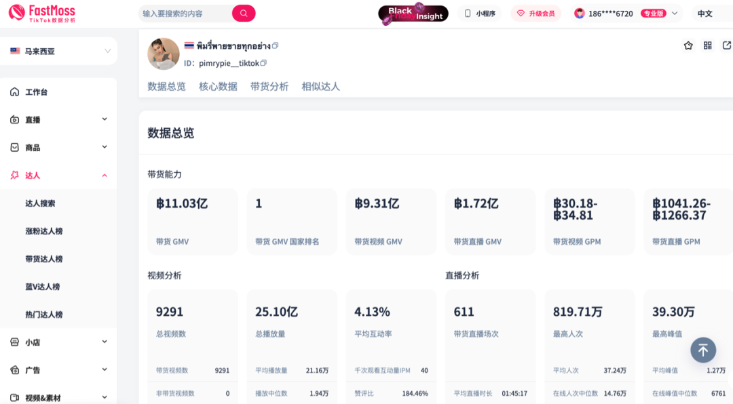The height and width of the screenshot is (404, 733).
Task: Open the 马来西亚 country selector dropdown
Action: pos(59,51)
